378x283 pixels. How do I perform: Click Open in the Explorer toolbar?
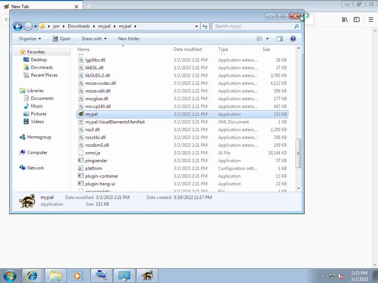click(x=62, y=39)
